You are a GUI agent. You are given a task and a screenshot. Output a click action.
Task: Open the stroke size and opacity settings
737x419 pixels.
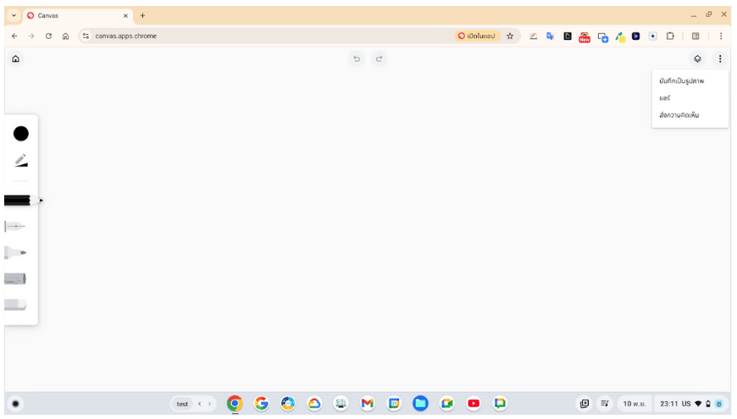point(21,160)
